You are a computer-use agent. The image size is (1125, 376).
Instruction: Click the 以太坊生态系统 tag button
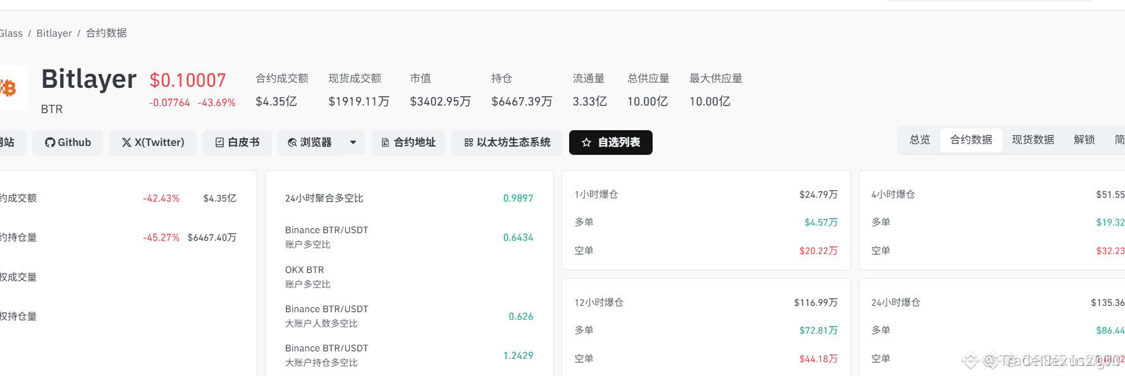pyautogui.click(x=507, y=143)
